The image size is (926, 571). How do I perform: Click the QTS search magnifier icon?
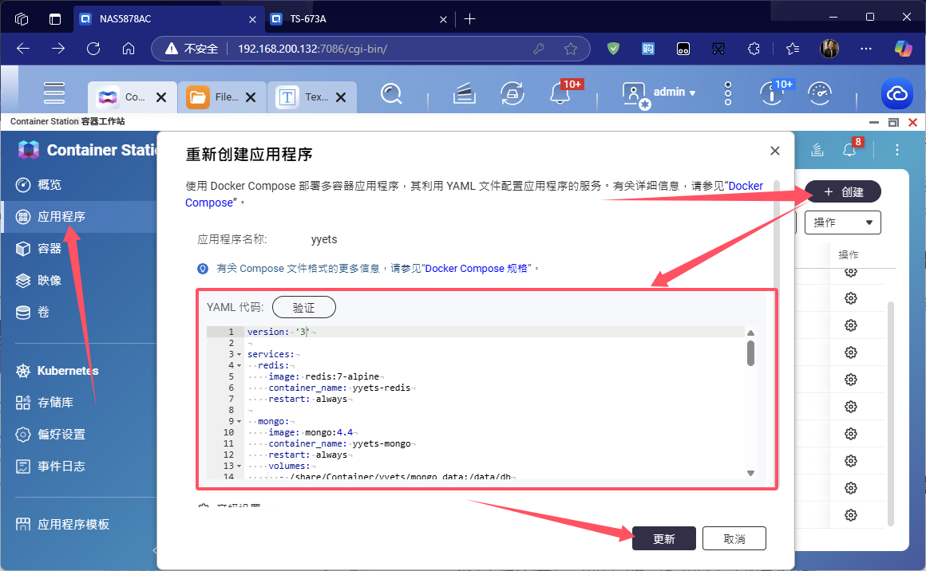390,93
